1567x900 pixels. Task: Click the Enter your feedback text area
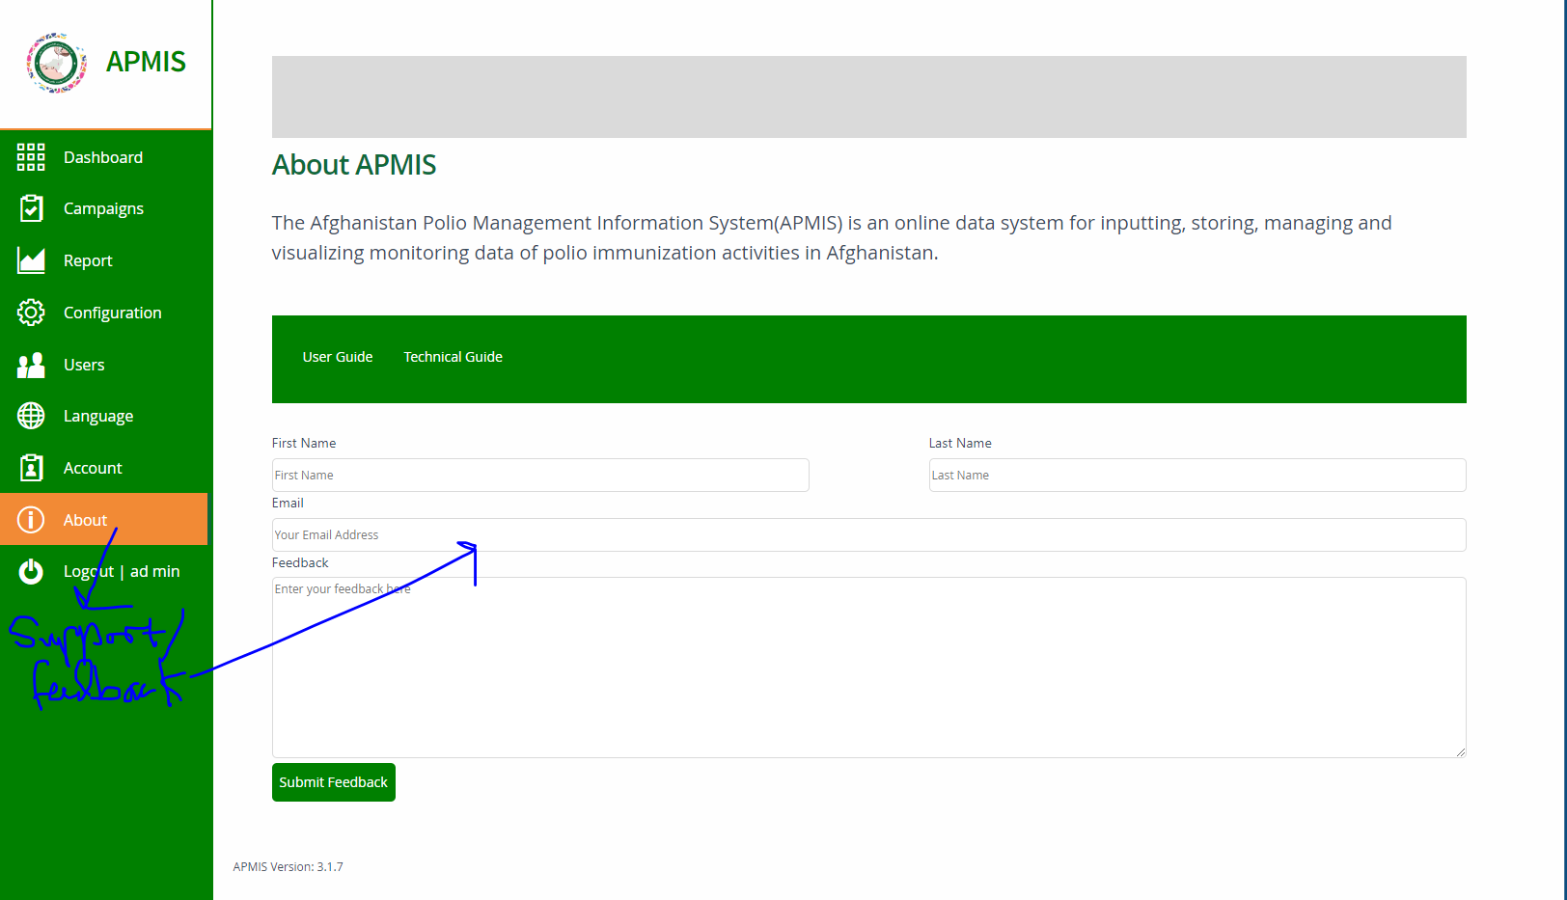(868, 666)
